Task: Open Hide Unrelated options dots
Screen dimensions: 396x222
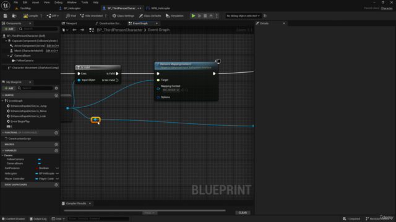Action: coord(106,15)
